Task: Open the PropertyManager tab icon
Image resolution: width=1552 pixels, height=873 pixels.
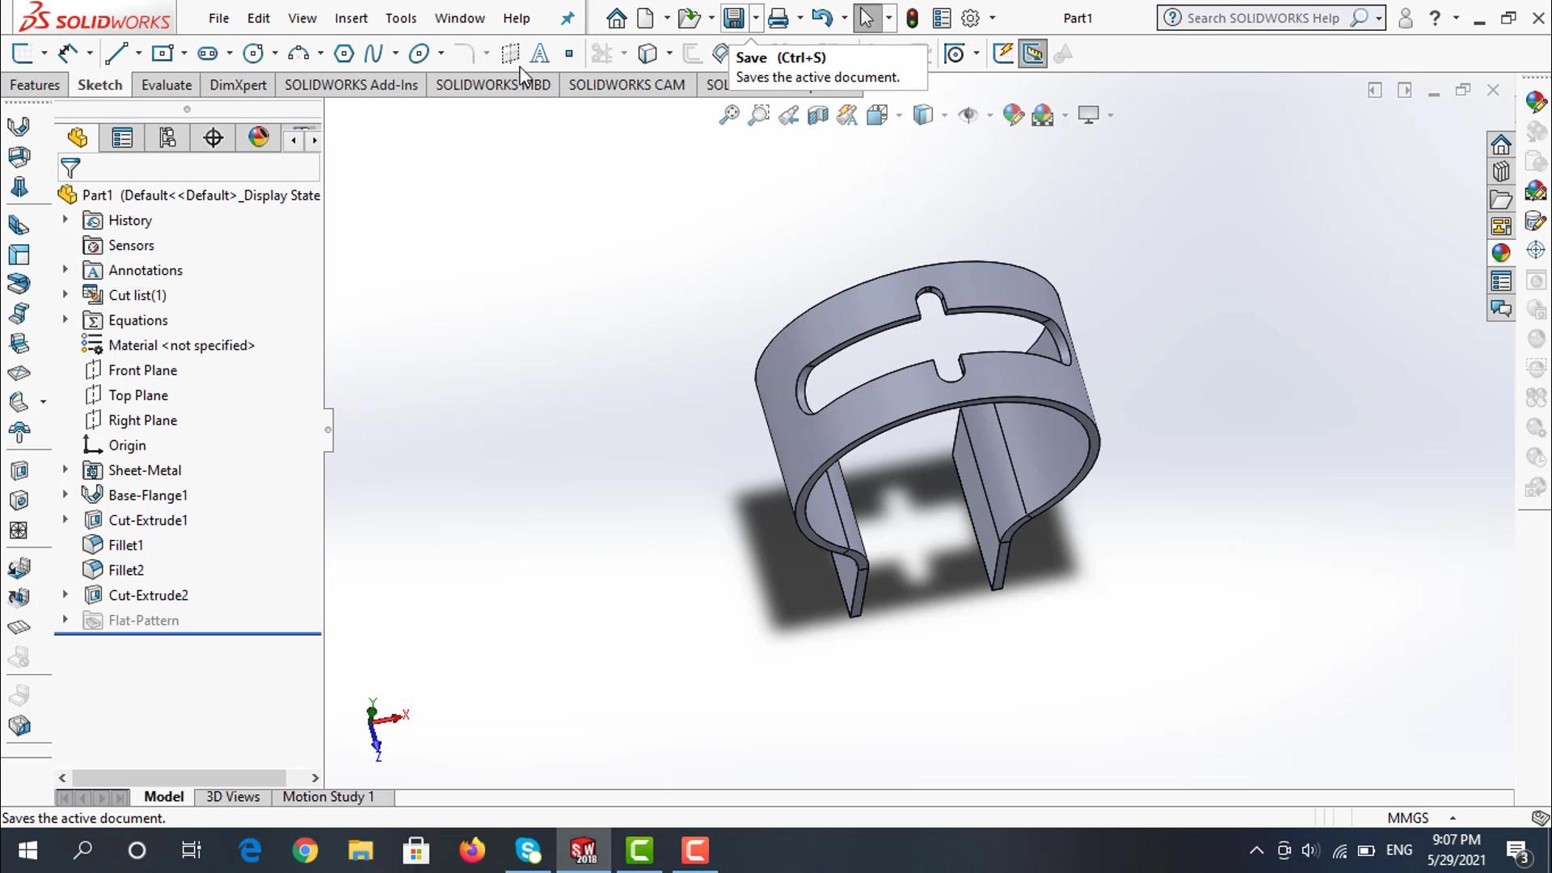Action: pyautogui.click(x=122, y=138)
